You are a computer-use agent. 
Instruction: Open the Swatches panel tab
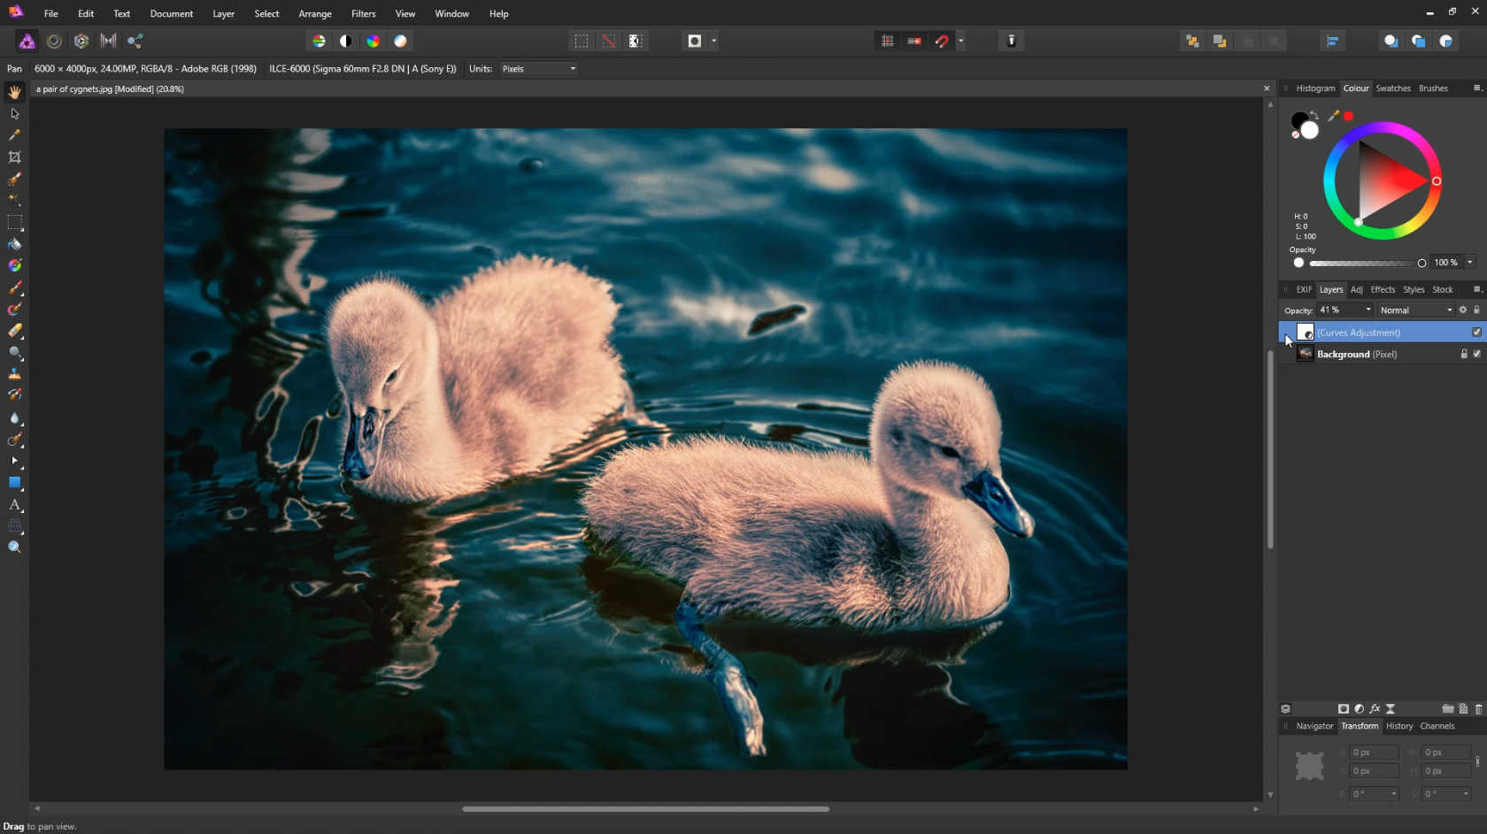pos(1392,88)
